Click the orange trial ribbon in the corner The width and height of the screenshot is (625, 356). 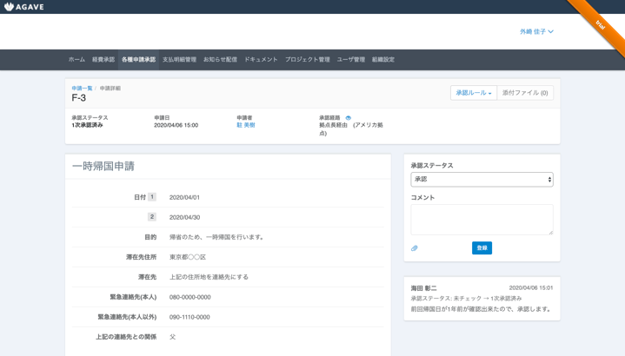pyautogui.click(x=600, y=23)
